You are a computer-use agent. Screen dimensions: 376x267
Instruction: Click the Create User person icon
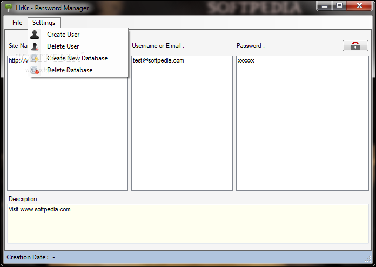tap(35, 35)
